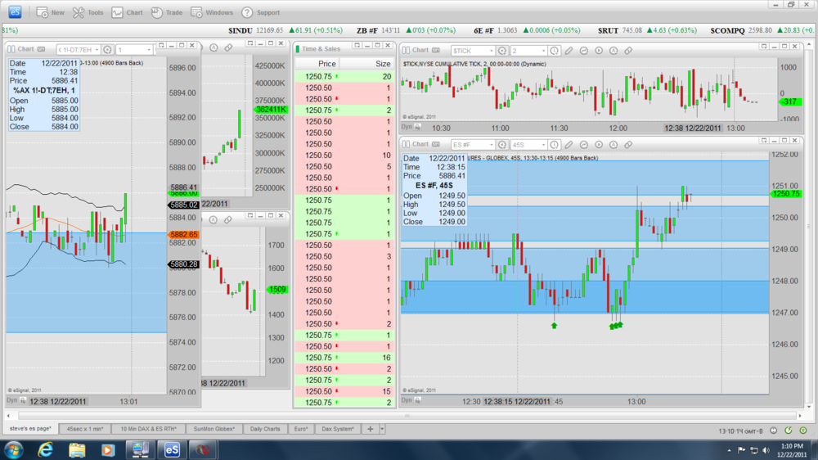The image size is (818, 460).
Task: Expand the 45S interval dropdown
Action: pos(543,145)
